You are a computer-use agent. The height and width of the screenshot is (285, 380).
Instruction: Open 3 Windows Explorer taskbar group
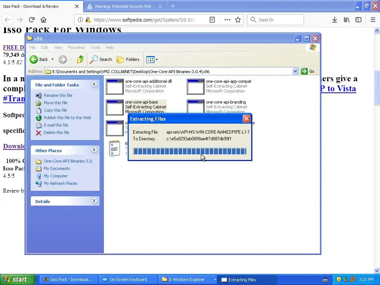tap(188, 280)
